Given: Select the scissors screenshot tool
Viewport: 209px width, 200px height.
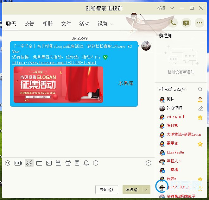Looking at the screenshot, I should pos(29,163).
